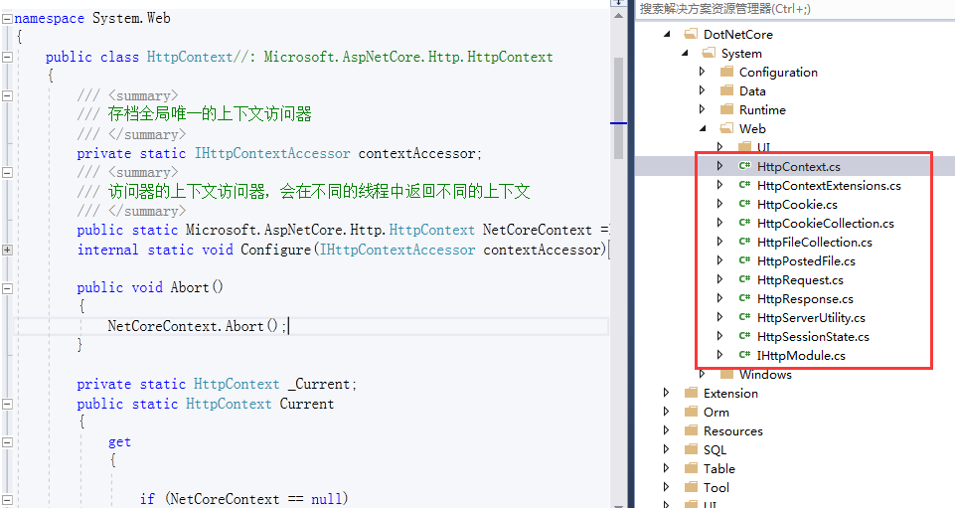Collapse the DotNetCore folder node

tap(667, 34)
